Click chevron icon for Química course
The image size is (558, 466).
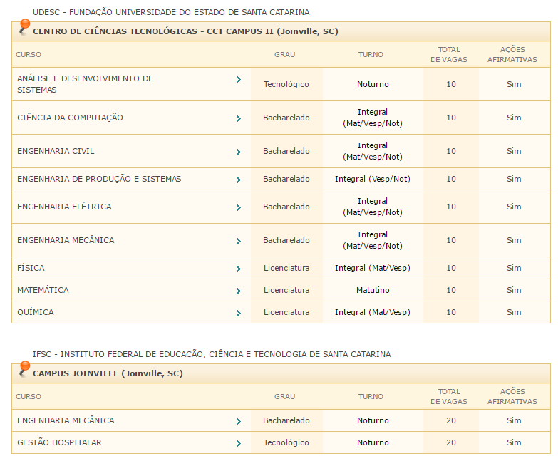[239, 313]
